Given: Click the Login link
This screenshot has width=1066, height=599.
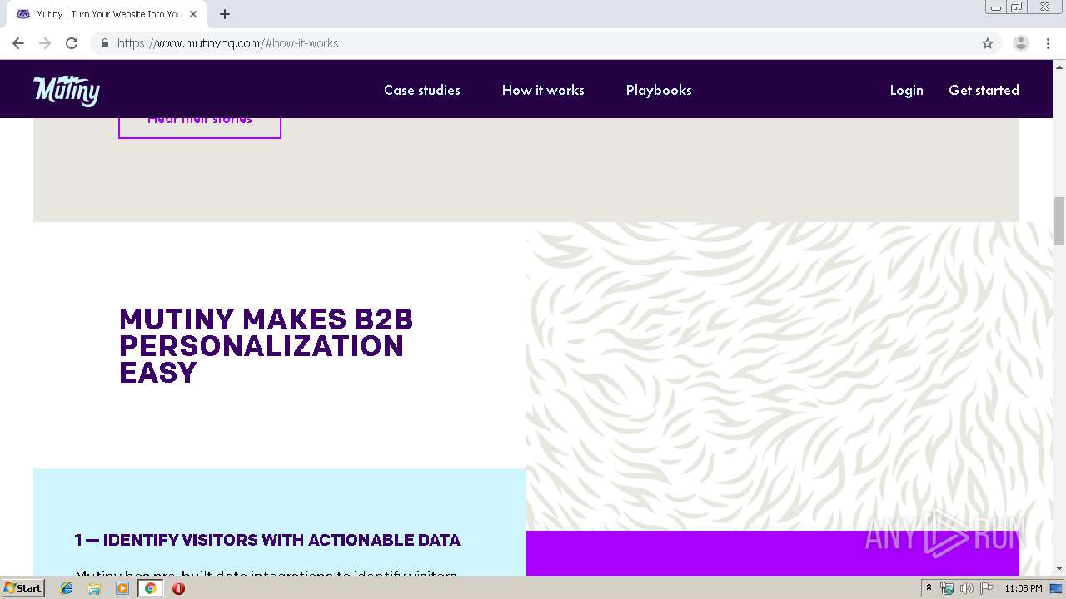Looking at the screenshot, I should [x=906, y=90].
